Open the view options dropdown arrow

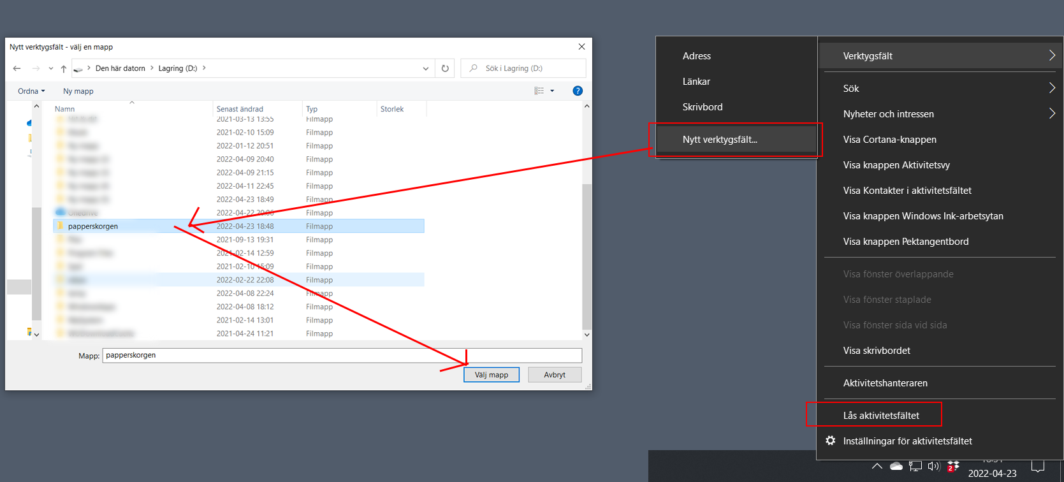552,91
